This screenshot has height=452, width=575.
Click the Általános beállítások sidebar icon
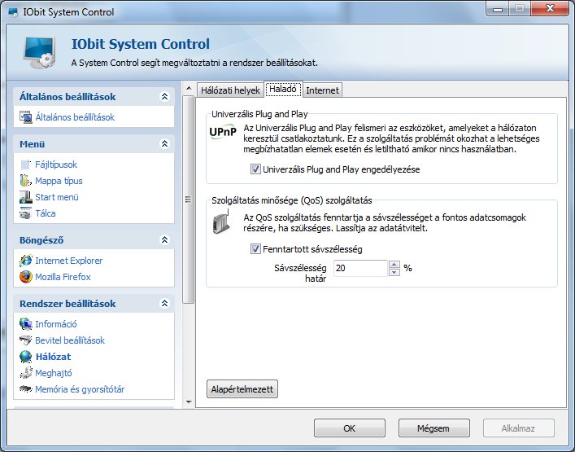(x=26, y=117)
